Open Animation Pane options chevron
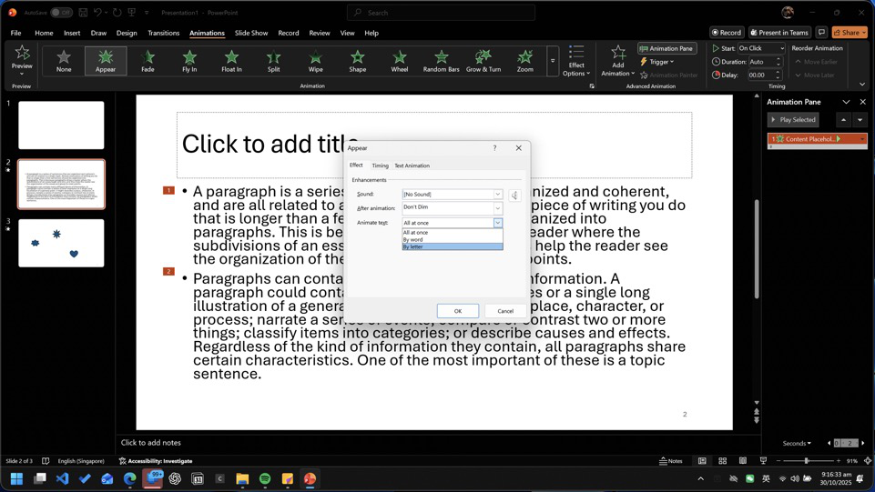 click(x=846, y=102)
